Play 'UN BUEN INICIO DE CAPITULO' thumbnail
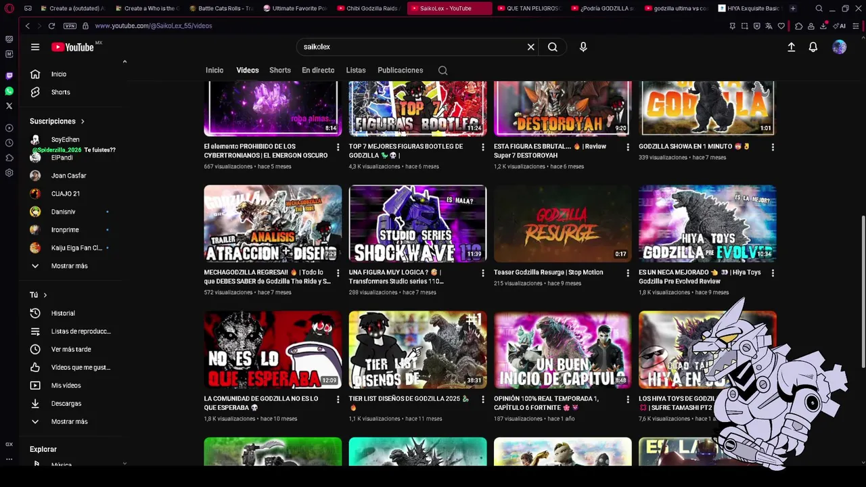This screenshot has width=866, height=487. tap(562, 350)
